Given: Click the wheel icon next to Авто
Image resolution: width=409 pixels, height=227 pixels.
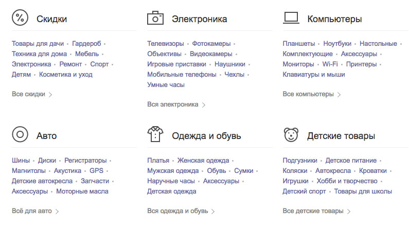Looking at the screenshot, I should coord(20,135).
